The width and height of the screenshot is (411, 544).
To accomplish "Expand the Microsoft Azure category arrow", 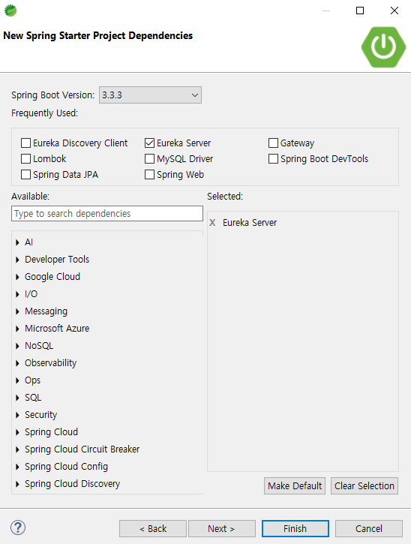I will click(17, 329).
